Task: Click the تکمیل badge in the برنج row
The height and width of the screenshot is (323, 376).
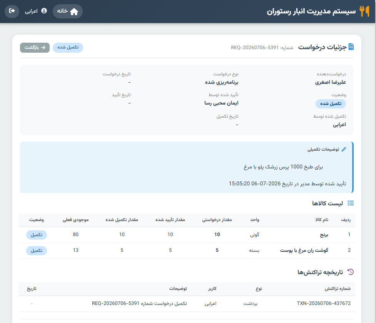Action: (x=37, y=235)
